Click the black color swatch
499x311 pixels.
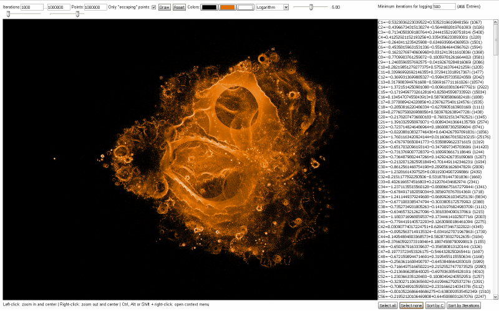click(210, 7)
